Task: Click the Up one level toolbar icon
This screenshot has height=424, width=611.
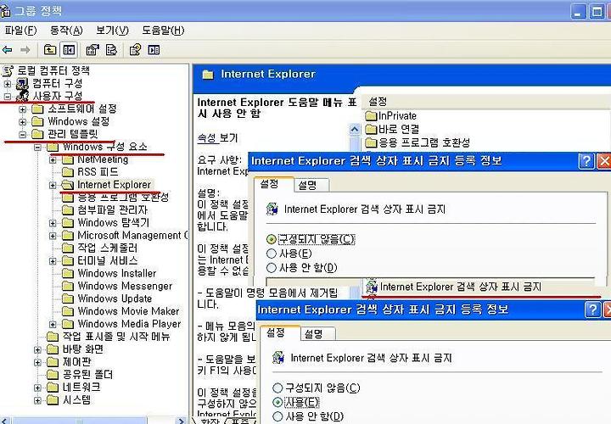Action: point(50,50)
